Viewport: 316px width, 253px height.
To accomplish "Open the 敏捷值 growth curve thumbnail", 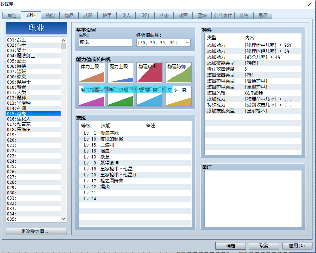I will [x=149, y=96].
